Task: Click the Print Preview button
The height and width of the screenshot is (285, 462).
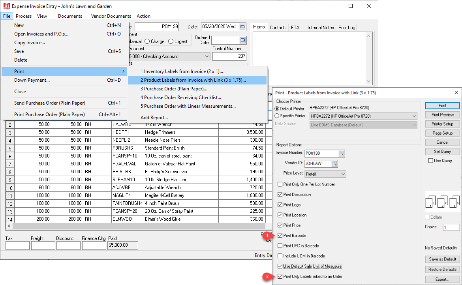Action: (442, 114)
